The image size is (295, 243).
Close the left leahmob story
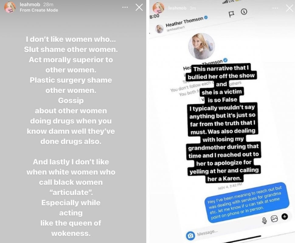coord(139,7)
